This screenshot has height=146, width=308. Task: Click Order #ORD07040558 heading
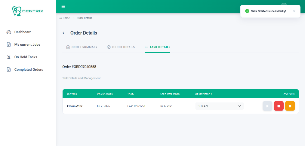pos(79,67)
